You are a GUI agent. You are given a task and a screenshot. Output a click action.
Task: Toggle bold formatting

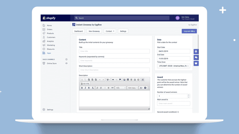pyautogui.click(x=82, y=88)
